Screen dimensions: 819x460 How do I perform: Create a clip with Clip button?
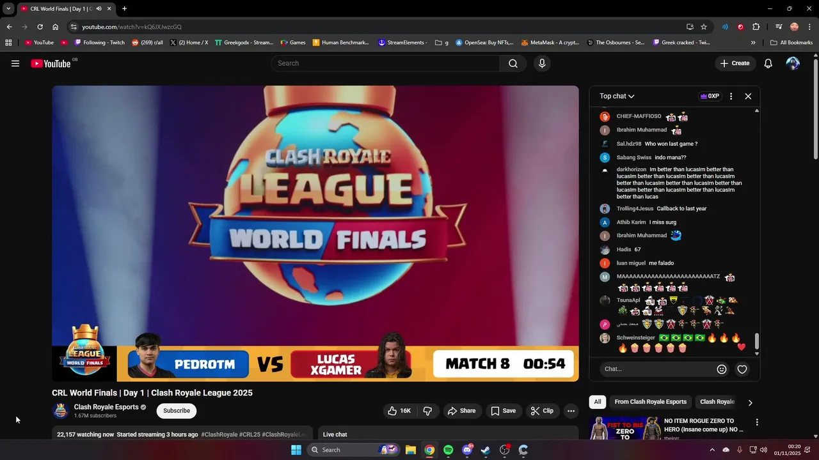coord(542,411)
